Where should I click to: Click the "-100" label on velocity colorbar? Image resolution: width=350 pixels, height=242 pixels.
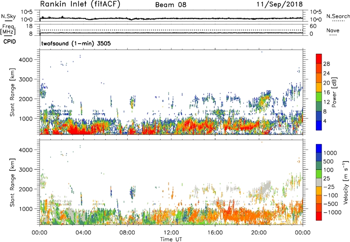coord(331,195)
